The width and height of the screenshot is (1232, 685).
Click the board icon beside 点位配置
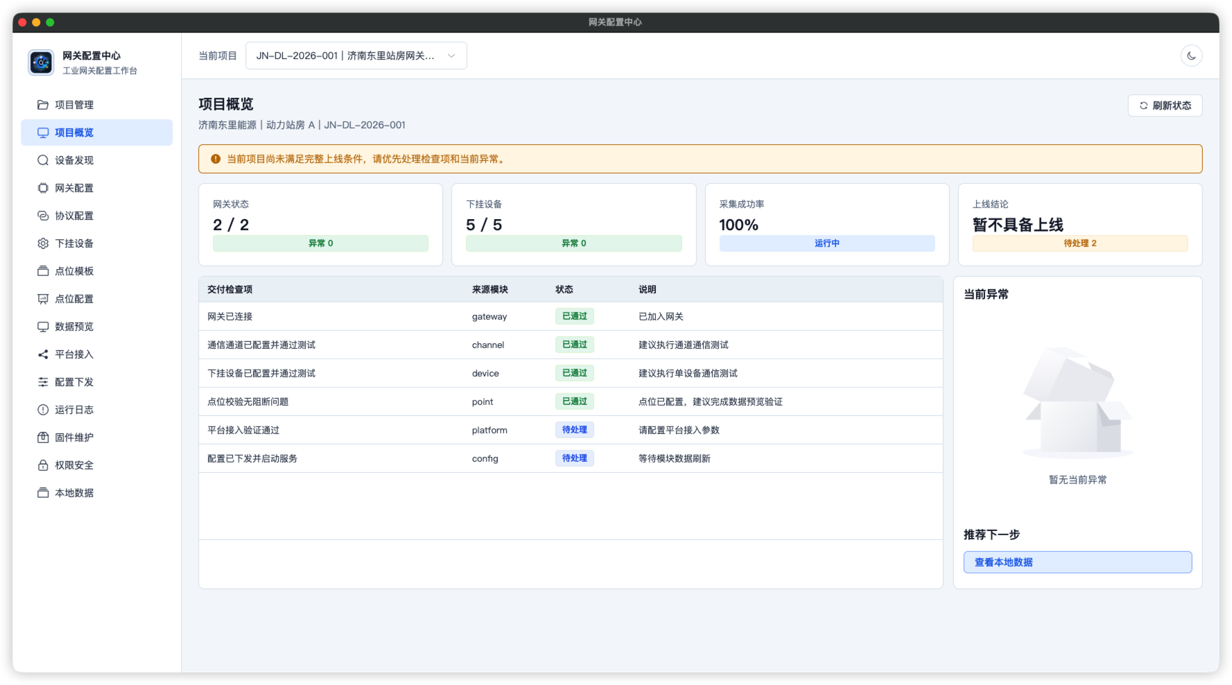[43, 299]
